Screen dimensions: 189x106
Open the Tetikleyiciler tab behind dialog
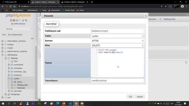click(169, 19)
